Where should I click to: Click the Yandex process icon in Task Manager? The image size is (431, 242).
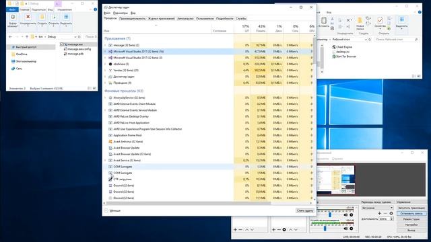click(110, 70)
